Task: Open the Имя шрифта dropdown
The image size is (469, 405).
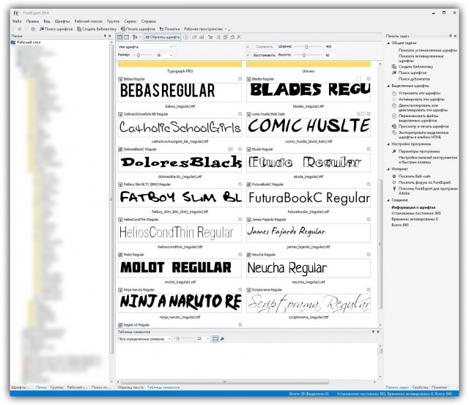Action: (x=145, y=47)
